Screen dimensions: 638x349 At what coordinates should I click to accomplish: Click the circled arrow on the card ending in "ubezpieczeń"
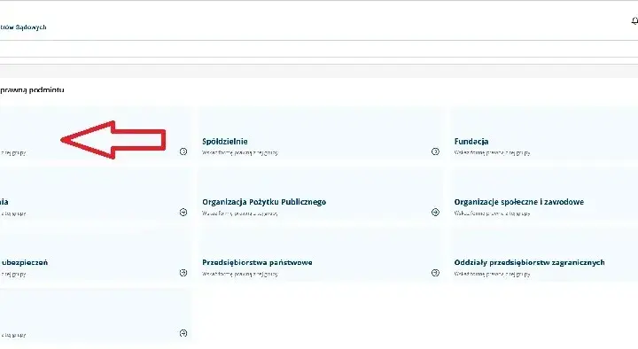coord(183,273)
